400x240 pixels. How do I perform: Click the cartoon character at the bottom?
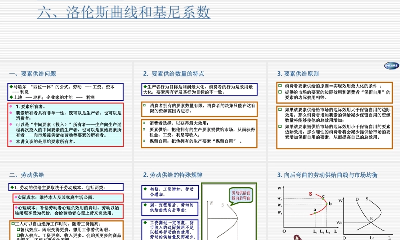tap(298, 238)
